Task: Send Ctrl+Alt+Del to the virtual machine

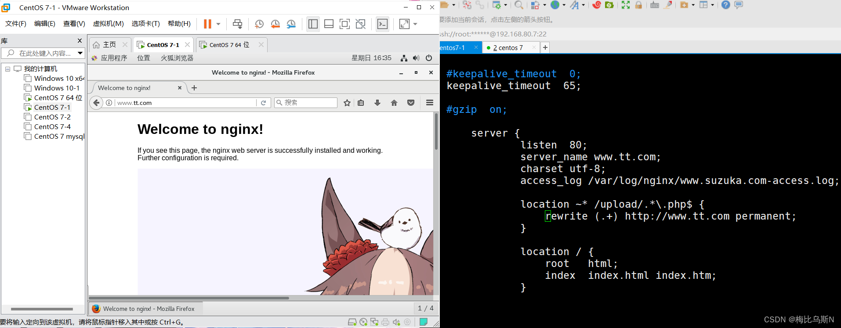Action: pyautogui.click(x=237, y=24)
